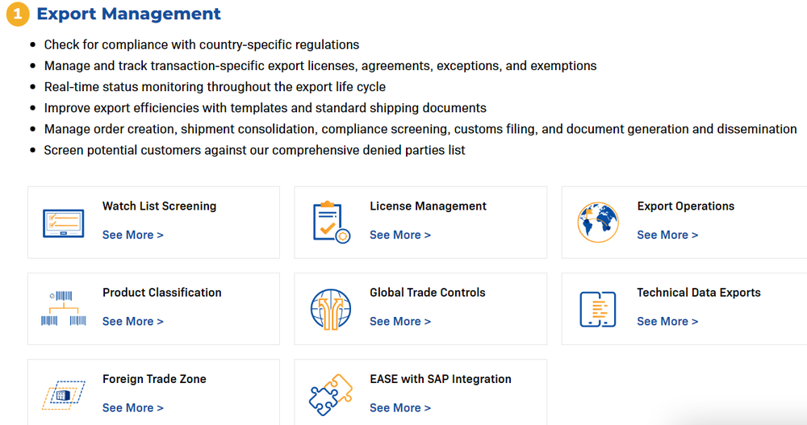This screenshot has width=807, height=425.
Task: Click the Technical Data Exports document icon
Action: [597, 309]
